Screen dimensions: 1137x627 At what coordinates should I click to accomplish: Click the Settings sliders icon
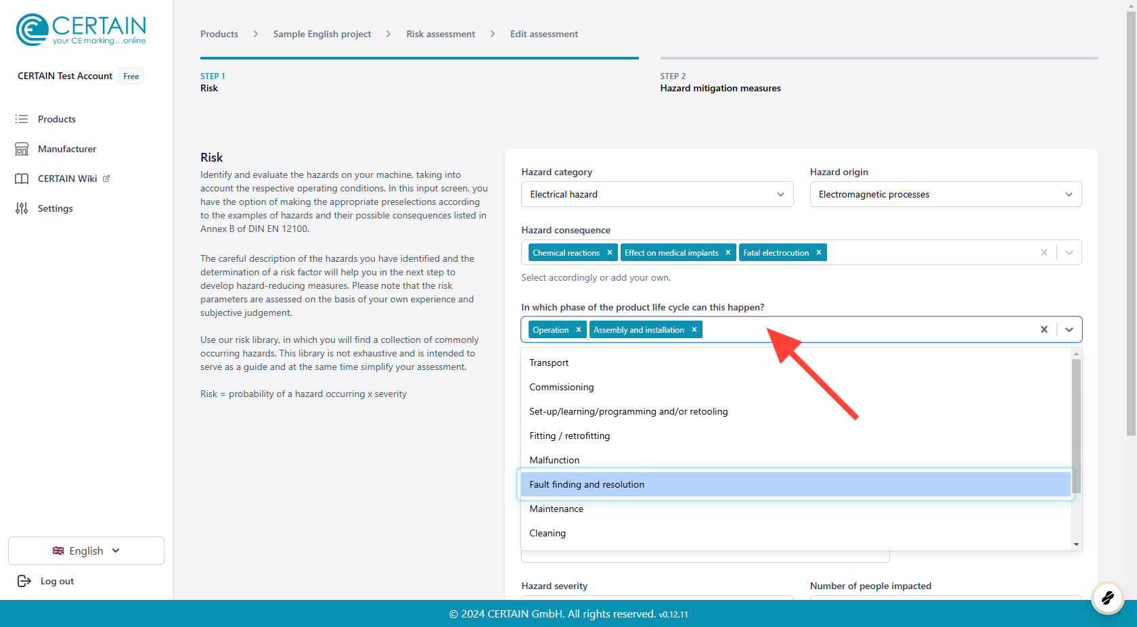22,208
